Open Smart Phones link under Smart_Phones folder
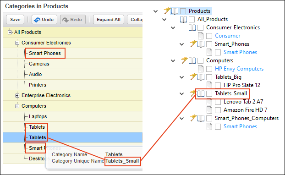The width and height of the screenshot is (285, 175). pyautogui.click(x=240, y=52)
